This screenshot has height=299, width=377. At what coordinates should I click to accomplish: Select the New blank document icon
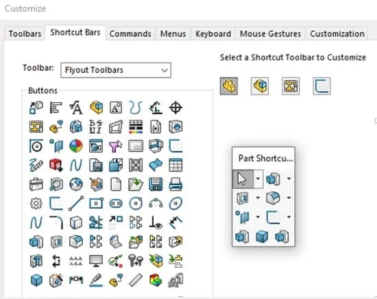[116, 184]
